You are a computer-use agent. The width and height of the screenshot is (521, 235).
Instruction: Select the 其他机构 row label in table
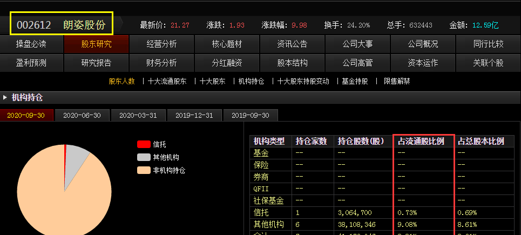click(x=268, y=225)
